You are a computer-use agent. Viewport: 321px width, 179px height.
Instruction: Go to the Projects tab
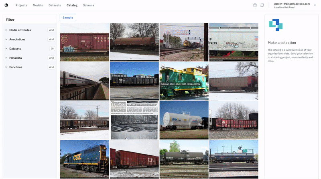21,5
